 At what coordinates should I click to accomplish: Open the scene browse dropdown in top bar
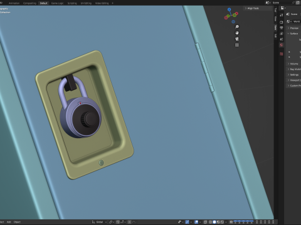point(268,2)
